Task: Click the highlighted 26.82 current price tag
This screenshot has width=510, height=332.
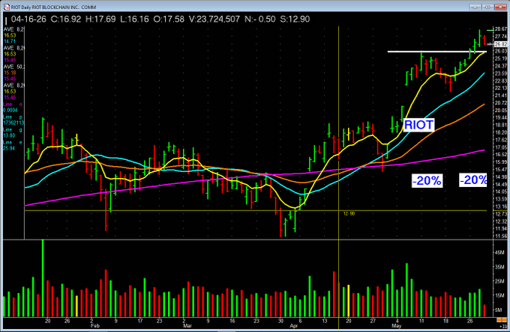Action: [500, 44]
